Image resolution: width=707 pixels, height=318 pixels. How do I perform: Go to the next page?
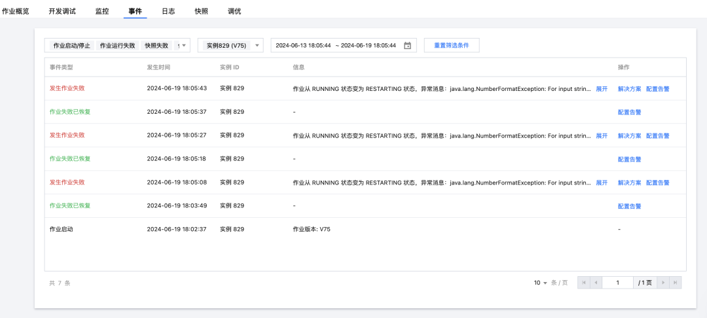coord(664,283)
